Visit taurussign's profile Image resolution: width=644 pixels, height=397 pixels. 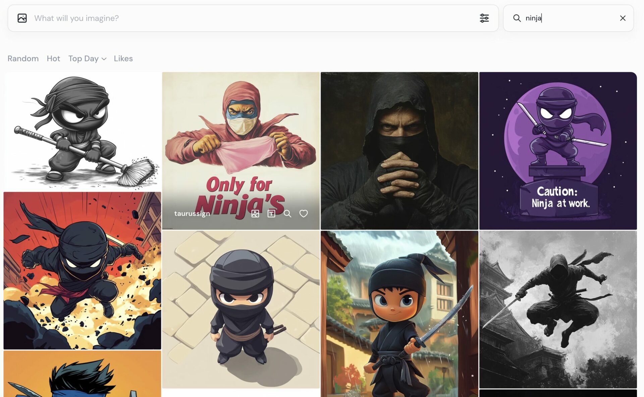click(x=192, y=213)
